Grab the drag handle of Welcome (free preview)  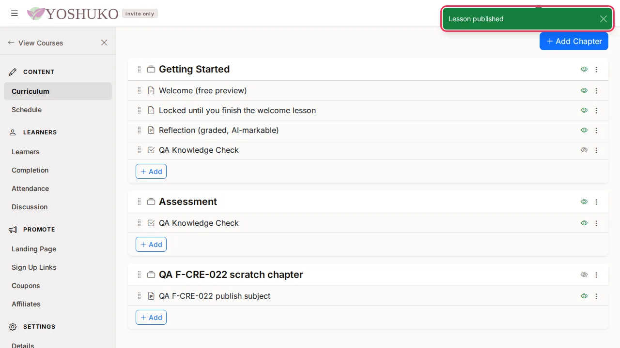139,90
